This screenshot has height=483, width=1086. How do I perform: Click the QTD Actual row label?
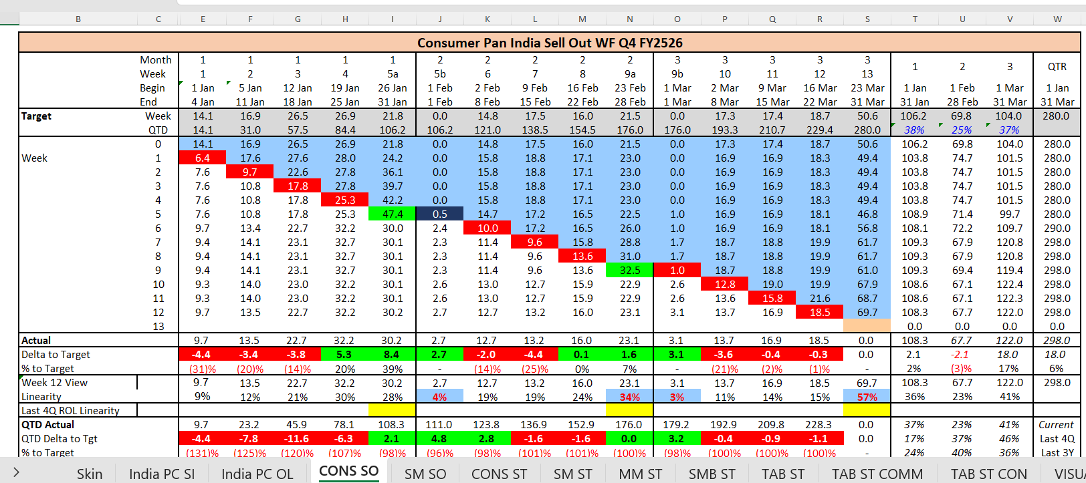point(48,424)
